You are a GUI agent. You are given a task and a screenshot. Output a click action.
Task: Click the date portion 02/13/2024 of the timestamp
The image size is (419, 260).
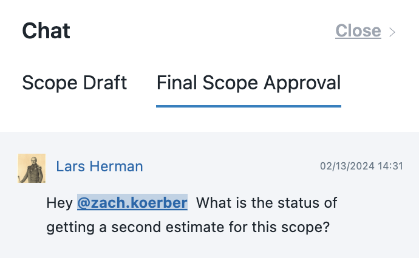347,166
